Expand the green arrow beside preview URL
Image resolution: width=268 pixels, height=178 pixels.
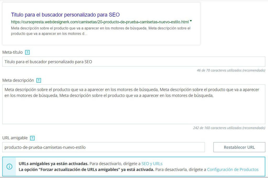191,21
